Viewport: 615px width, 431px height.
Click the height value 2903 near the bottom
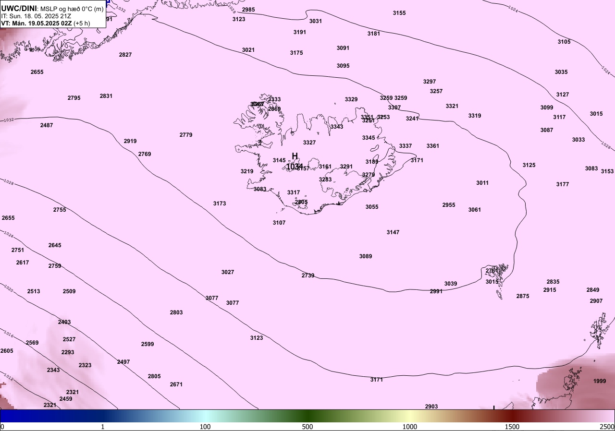coord(431,407)
